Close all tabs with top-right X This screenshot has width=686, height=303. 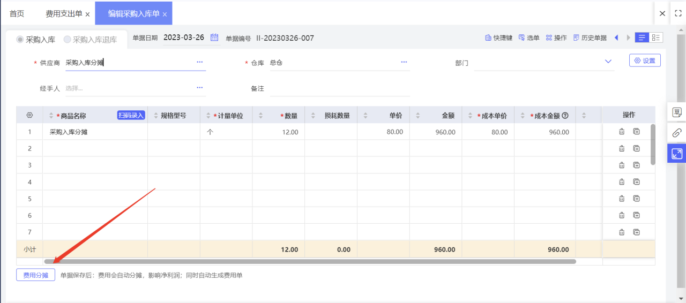coord(662,13)
